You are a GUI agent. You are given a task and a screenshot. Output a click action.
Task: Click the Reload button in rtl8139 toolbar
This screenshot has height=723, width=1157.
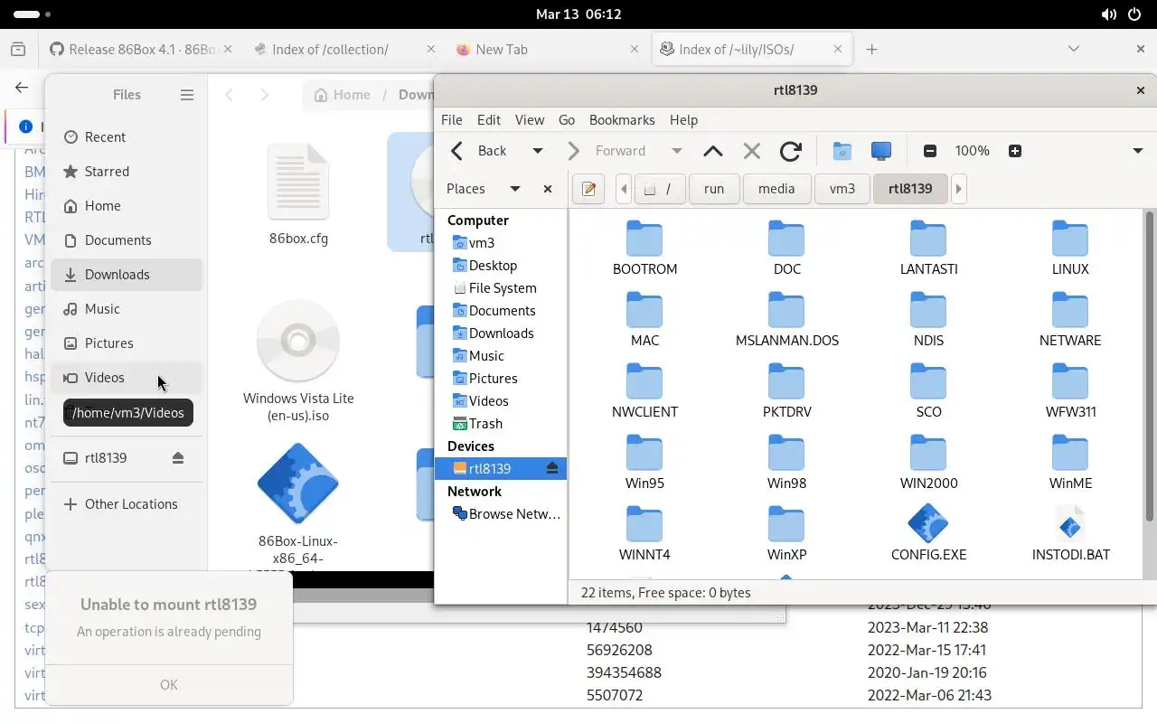(x=791, y=151)
